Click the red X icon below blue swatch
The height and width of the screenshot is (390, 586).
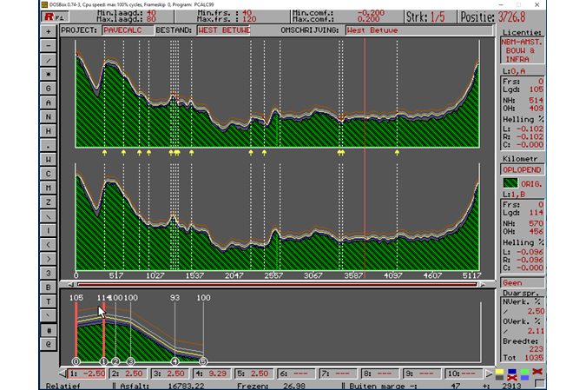[x=512, y=378]
